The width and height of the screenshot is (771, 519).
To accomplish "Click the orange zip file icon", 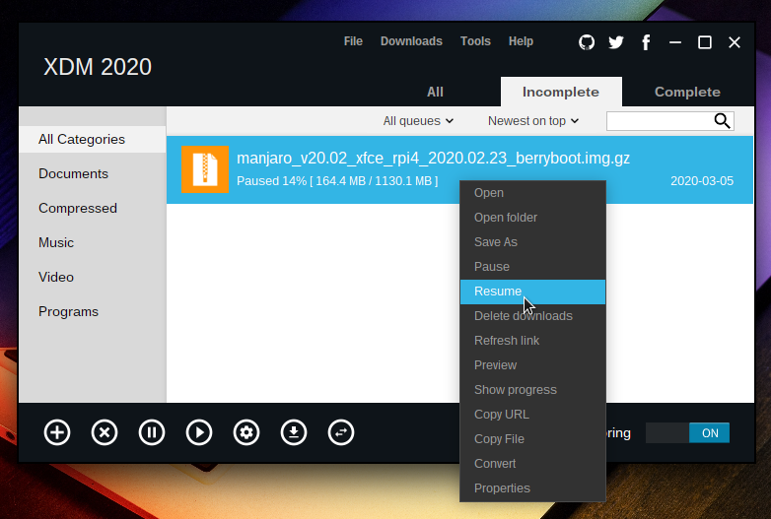I will pyautogui.click(x=205, y=169).
